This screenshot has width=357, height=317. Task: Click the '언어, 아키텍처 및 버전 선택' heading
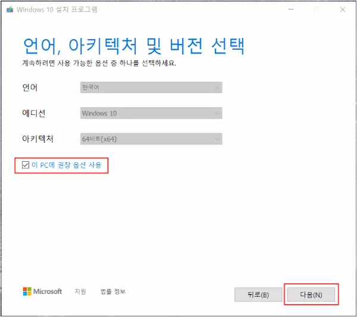point(134,46)
